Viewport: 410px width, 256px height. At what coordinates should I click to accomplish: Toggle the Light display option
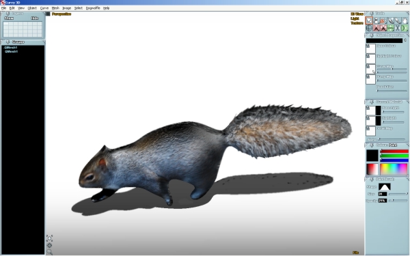(x=355, y=18)
